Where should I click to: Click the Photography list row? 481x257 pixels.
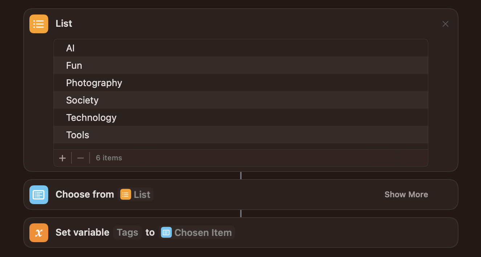pos(94,83)
